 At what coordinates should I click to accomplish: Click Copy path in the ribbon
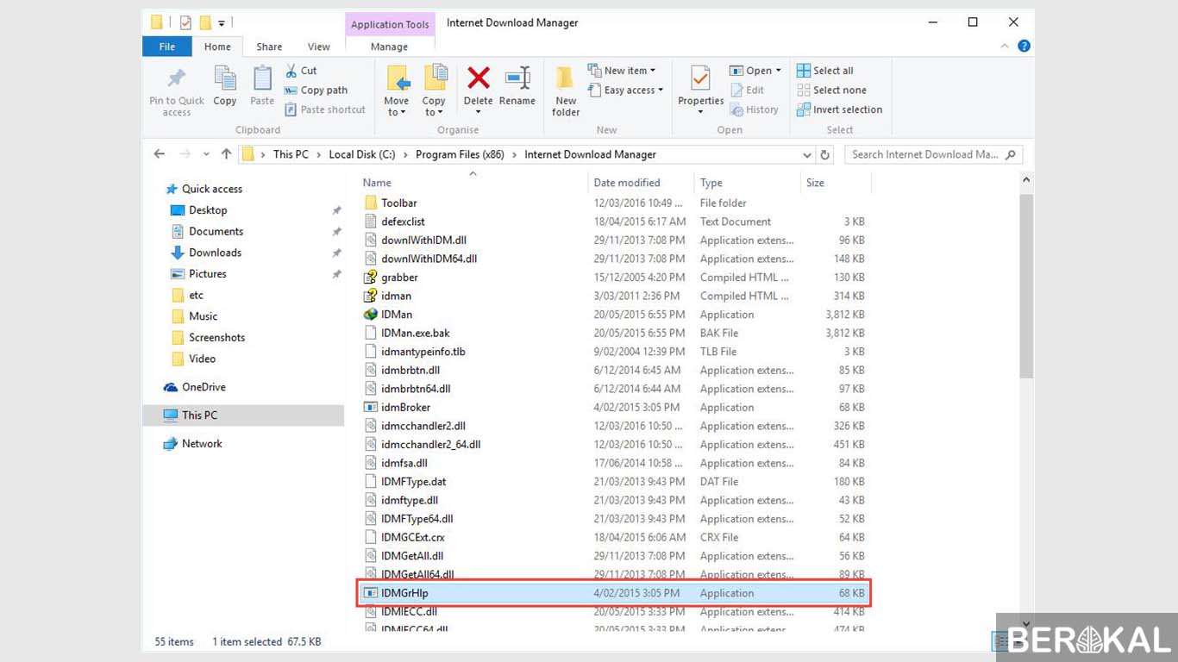click(x=316, y=90)
